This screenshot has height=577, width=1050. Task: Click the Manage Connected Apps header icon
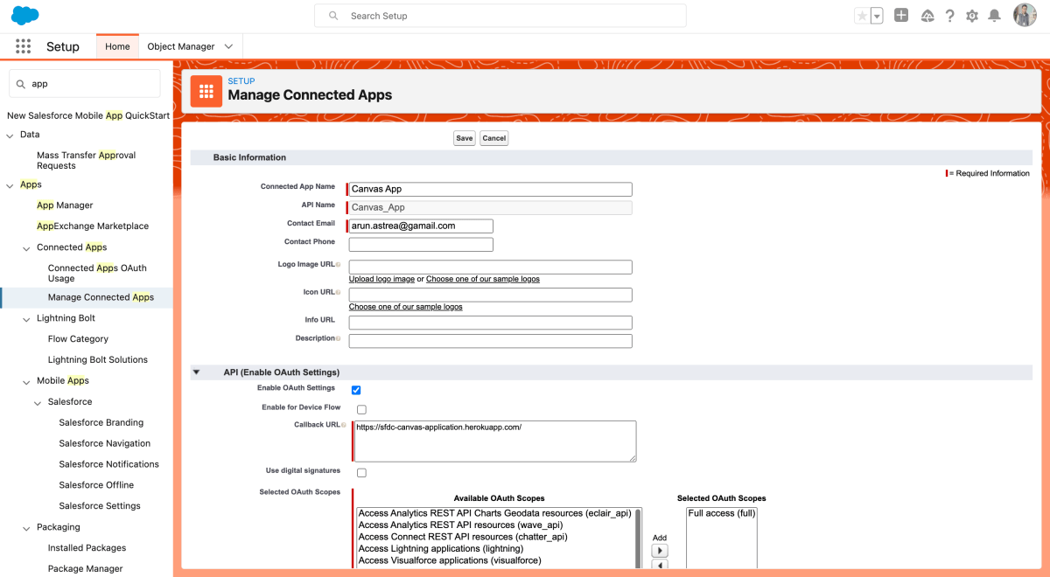(206, 91)
